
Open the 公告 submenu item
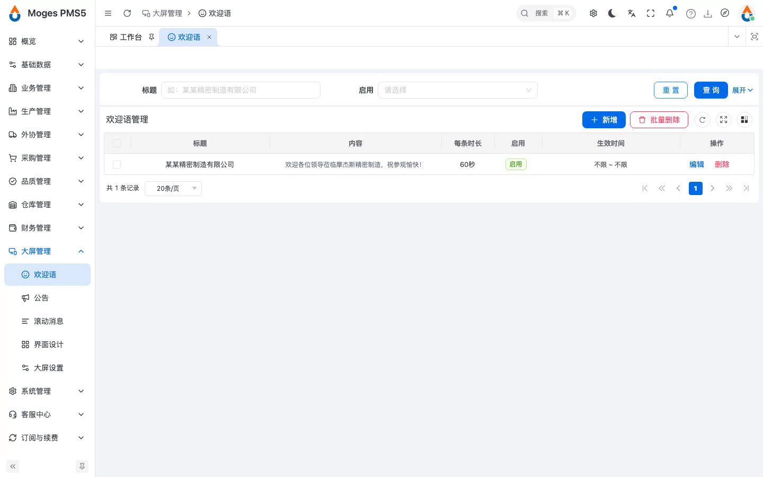tap(47, 298)
